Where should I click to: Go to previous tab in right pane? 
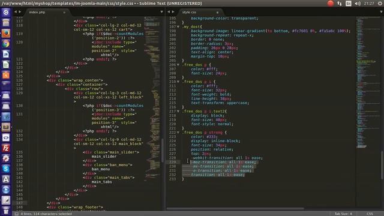tap(169, 12)
